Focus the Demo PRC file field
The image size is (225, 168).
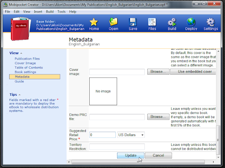(x=117, y=117)
